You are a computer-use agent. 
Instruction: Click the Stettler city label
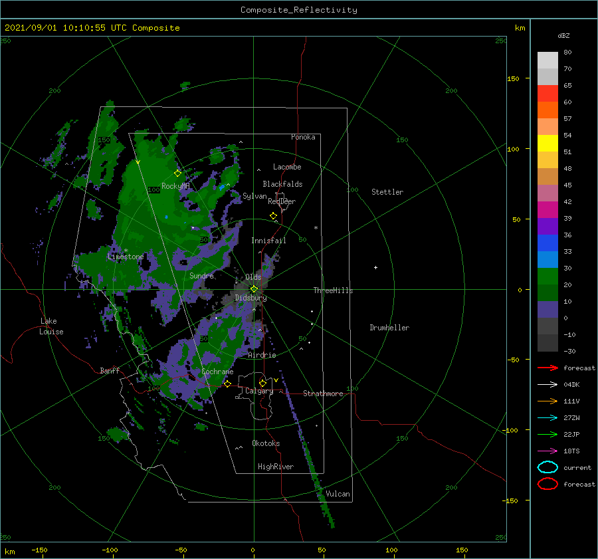387,192
